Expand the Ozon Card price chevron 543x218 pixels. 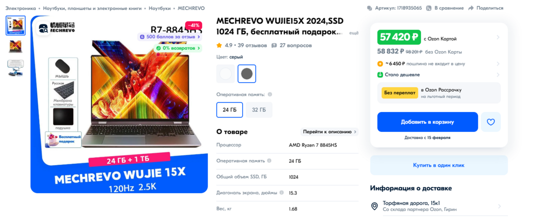pos(498,37)
